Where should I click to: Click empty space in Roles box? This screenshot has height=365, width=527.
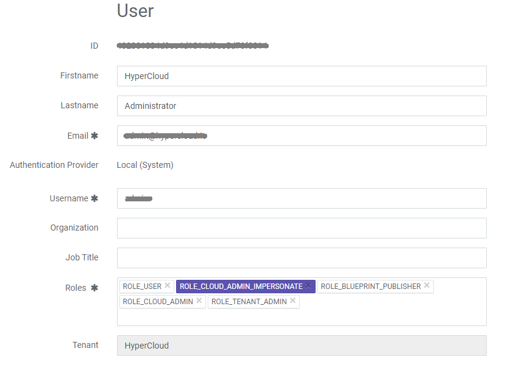[x=390, y=315]
